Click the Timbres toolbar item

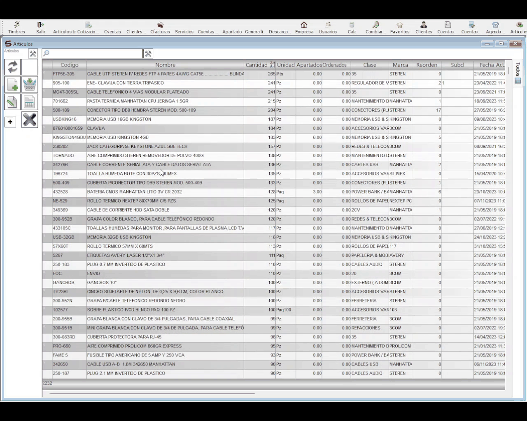16,28
